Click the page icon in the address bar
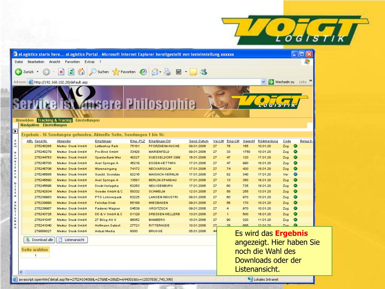 click(30, 82)
